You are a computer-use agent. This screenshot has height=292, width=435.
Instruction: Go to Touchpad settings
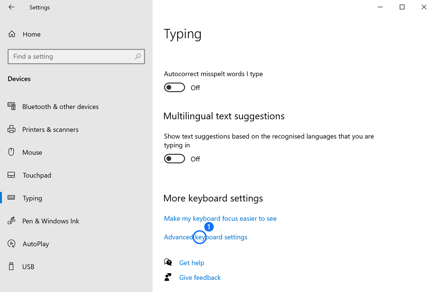(37, 175)
